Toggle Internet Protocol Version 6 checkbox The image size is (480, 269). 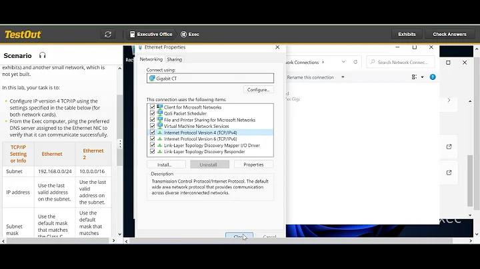click(152, 138)
